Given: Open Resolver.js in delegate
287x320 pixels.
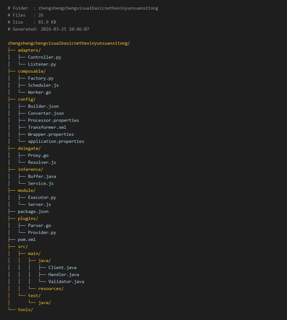Looking at the screenshot, I should [42, 162].
